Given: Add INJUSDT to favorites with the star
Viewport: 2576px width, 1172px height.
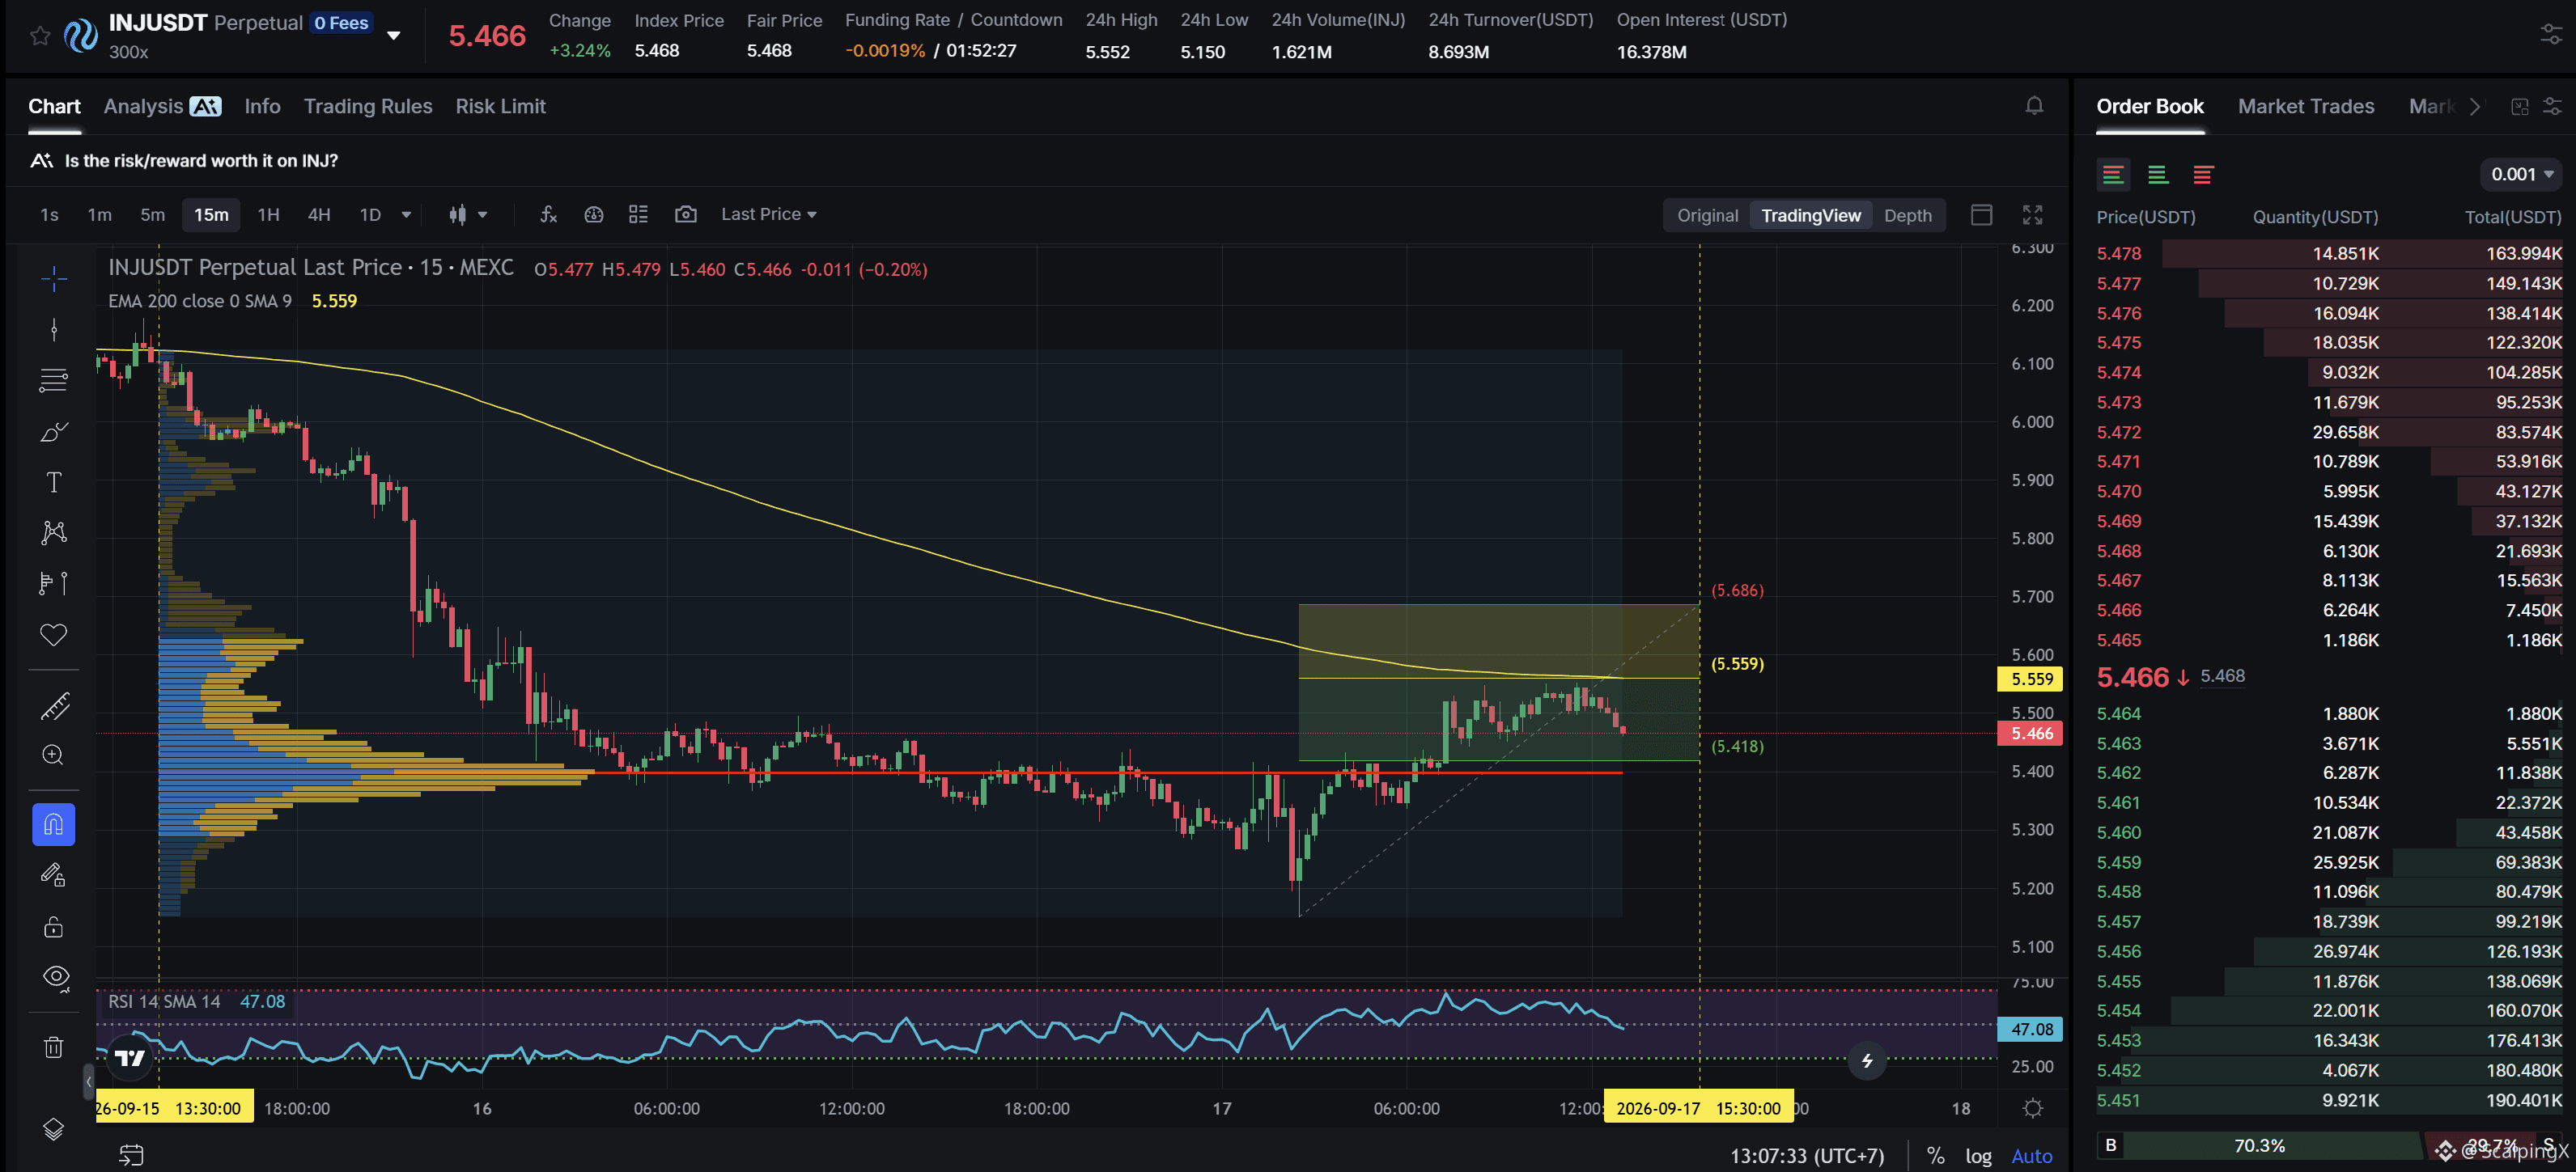Looking at the screenshot, I should (40, 36).
